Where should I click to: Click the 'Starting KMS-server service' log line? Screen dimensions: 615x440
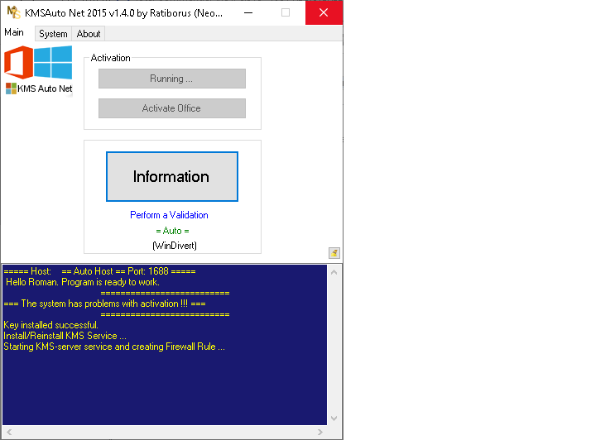(114, 347)
